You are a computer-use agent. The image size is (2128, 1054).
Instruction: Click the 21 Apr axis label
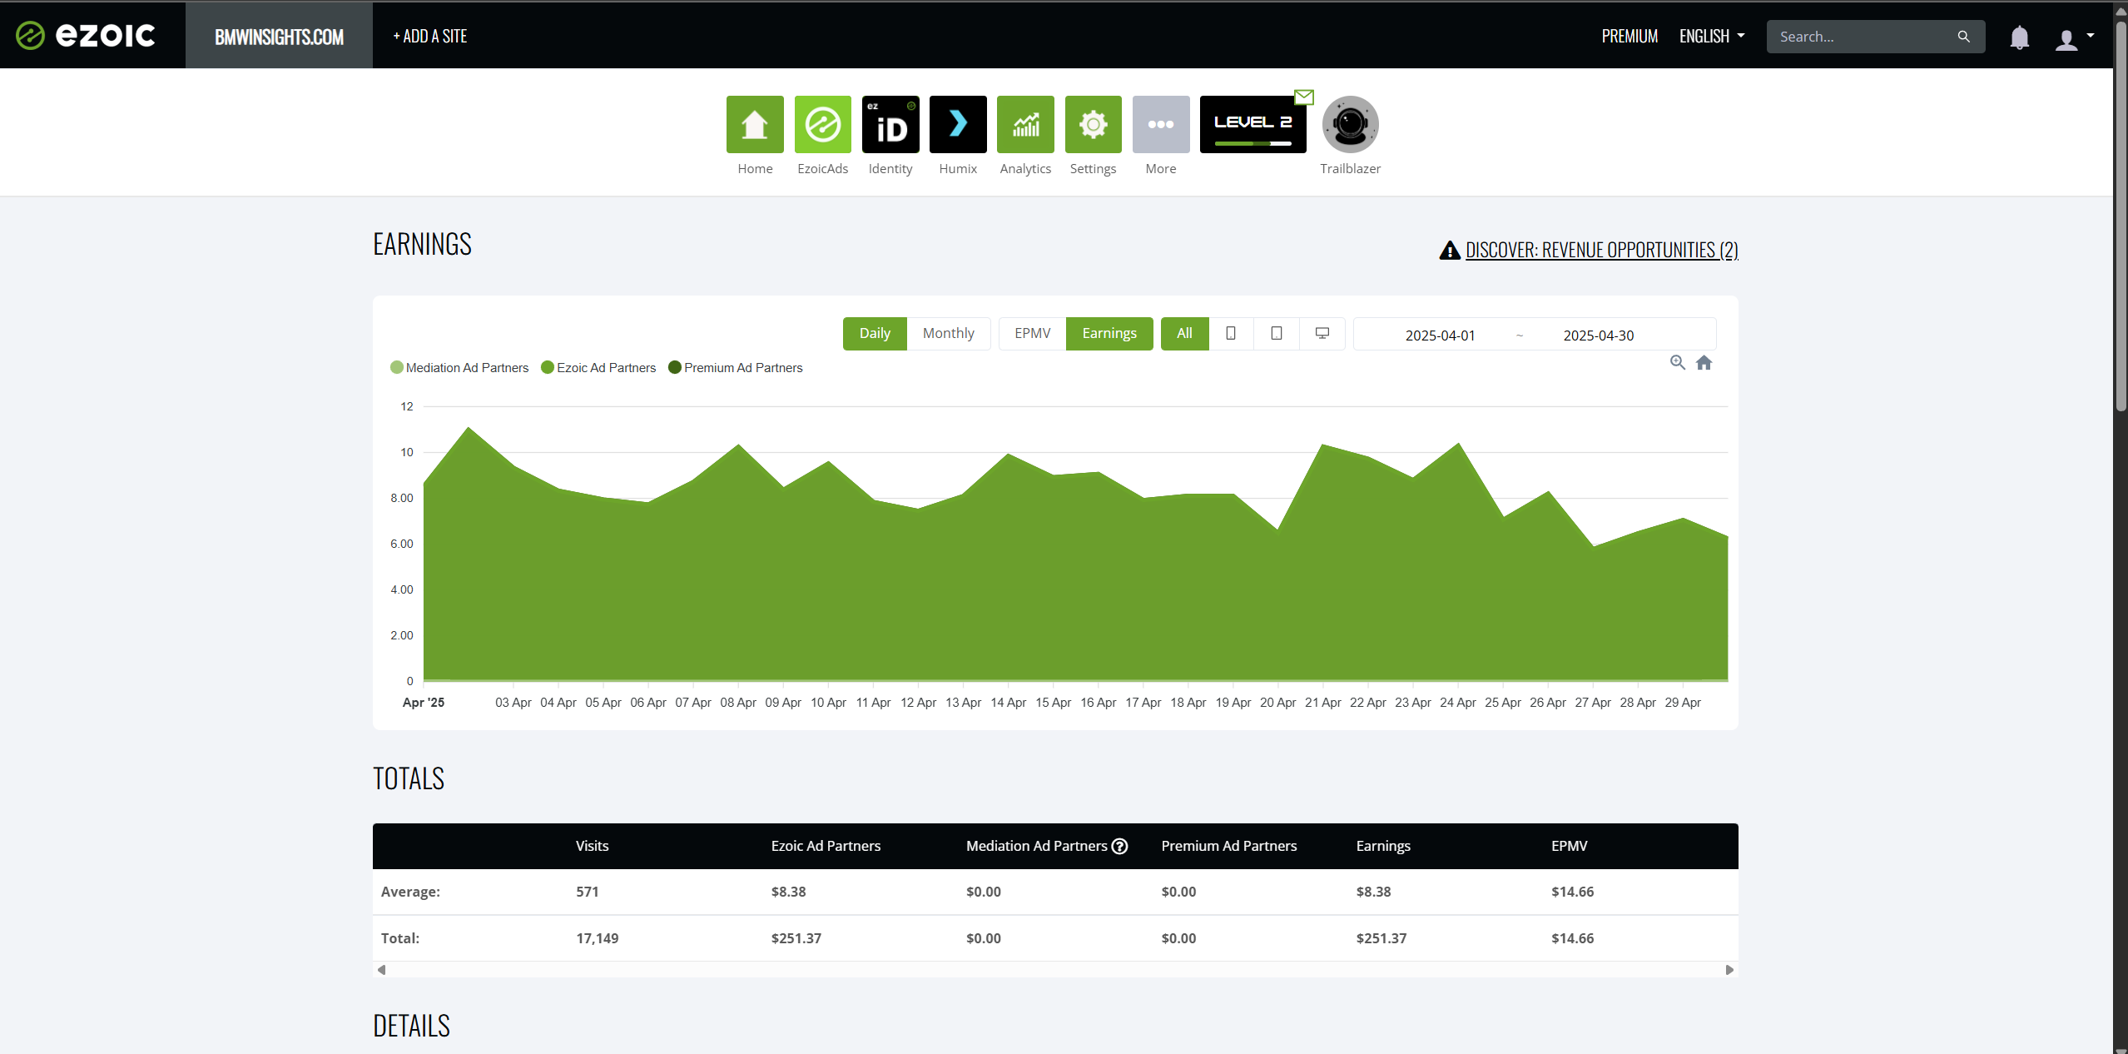tap(1322, 703)
